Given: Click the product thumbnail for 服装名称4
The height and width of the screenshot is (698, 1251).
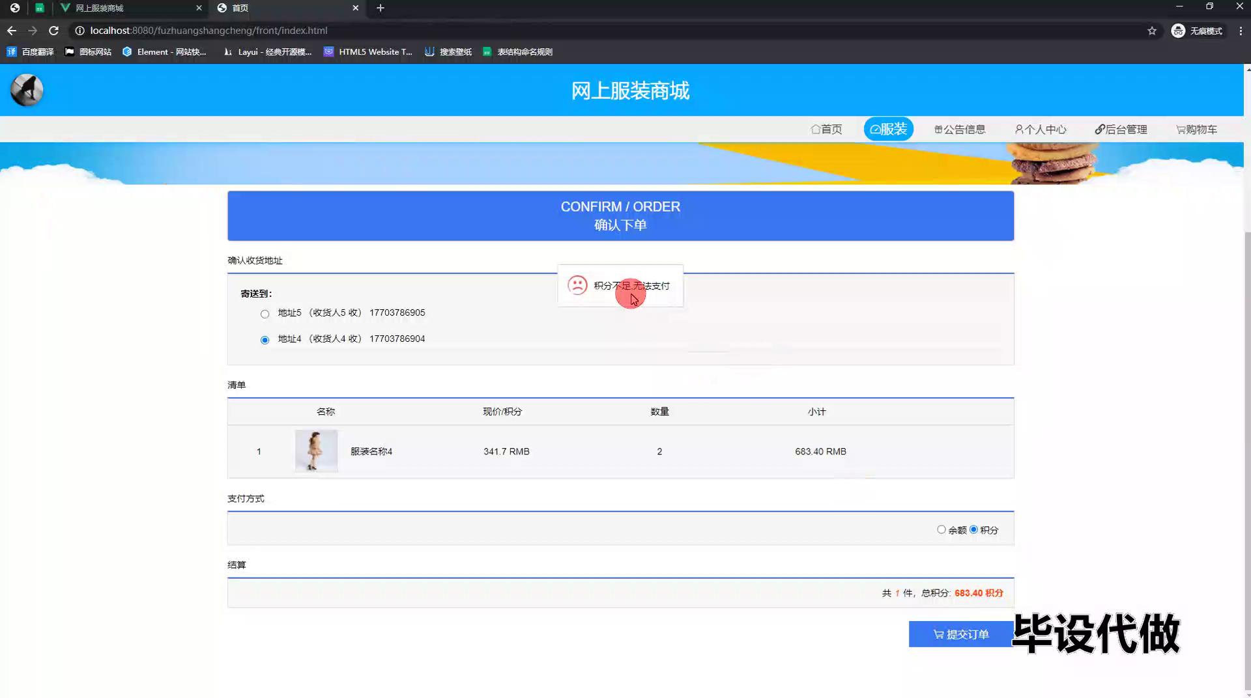Looking at the screenshot, I should (316, 451).
